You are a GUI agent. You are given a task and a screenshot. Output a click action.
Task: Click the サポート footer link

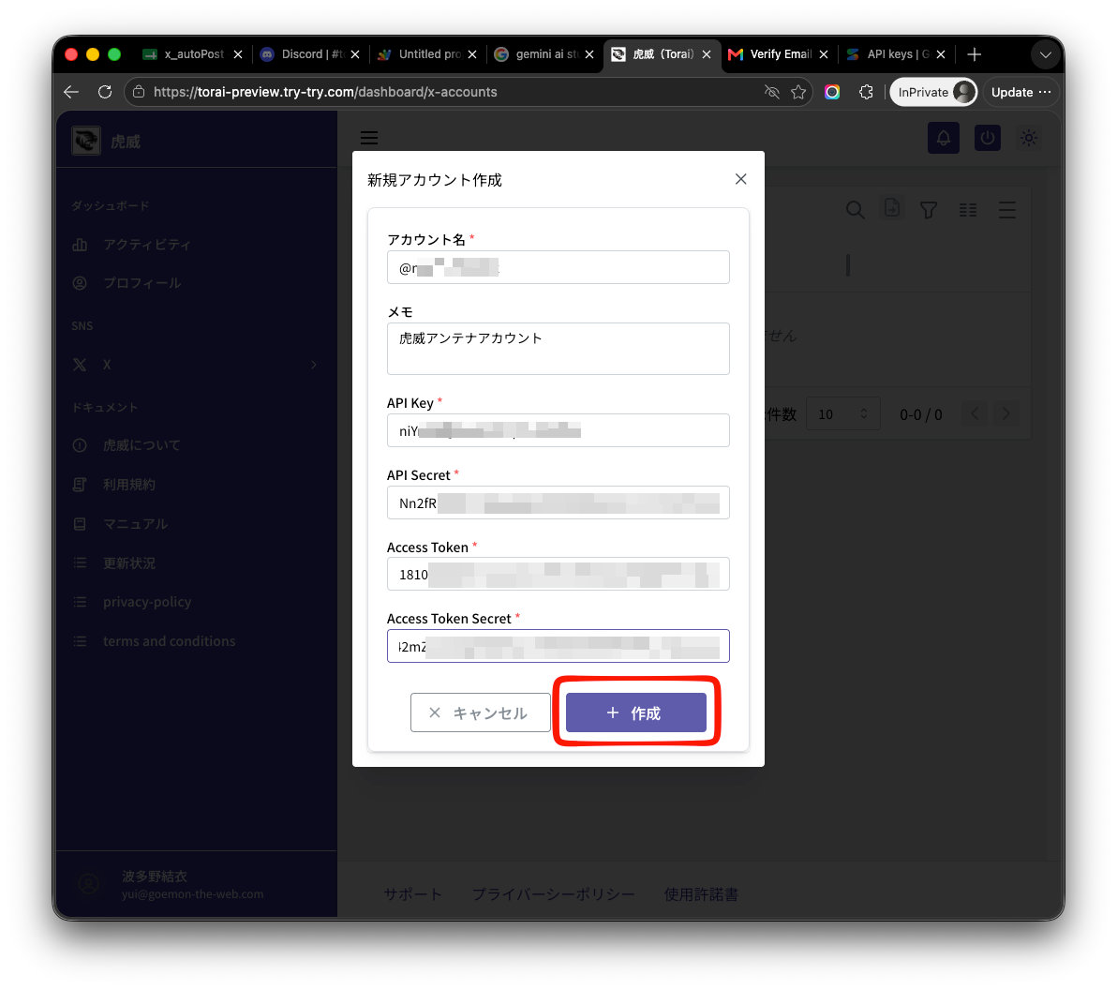click(412, 894)
